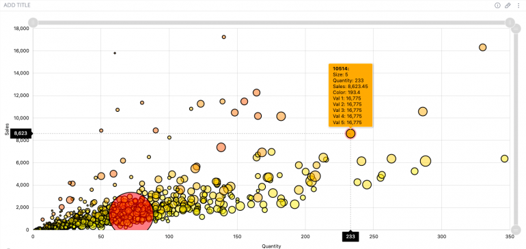Click the vertical zoom slider track
This screenshot has width=526, height=249.
point(516,130)
